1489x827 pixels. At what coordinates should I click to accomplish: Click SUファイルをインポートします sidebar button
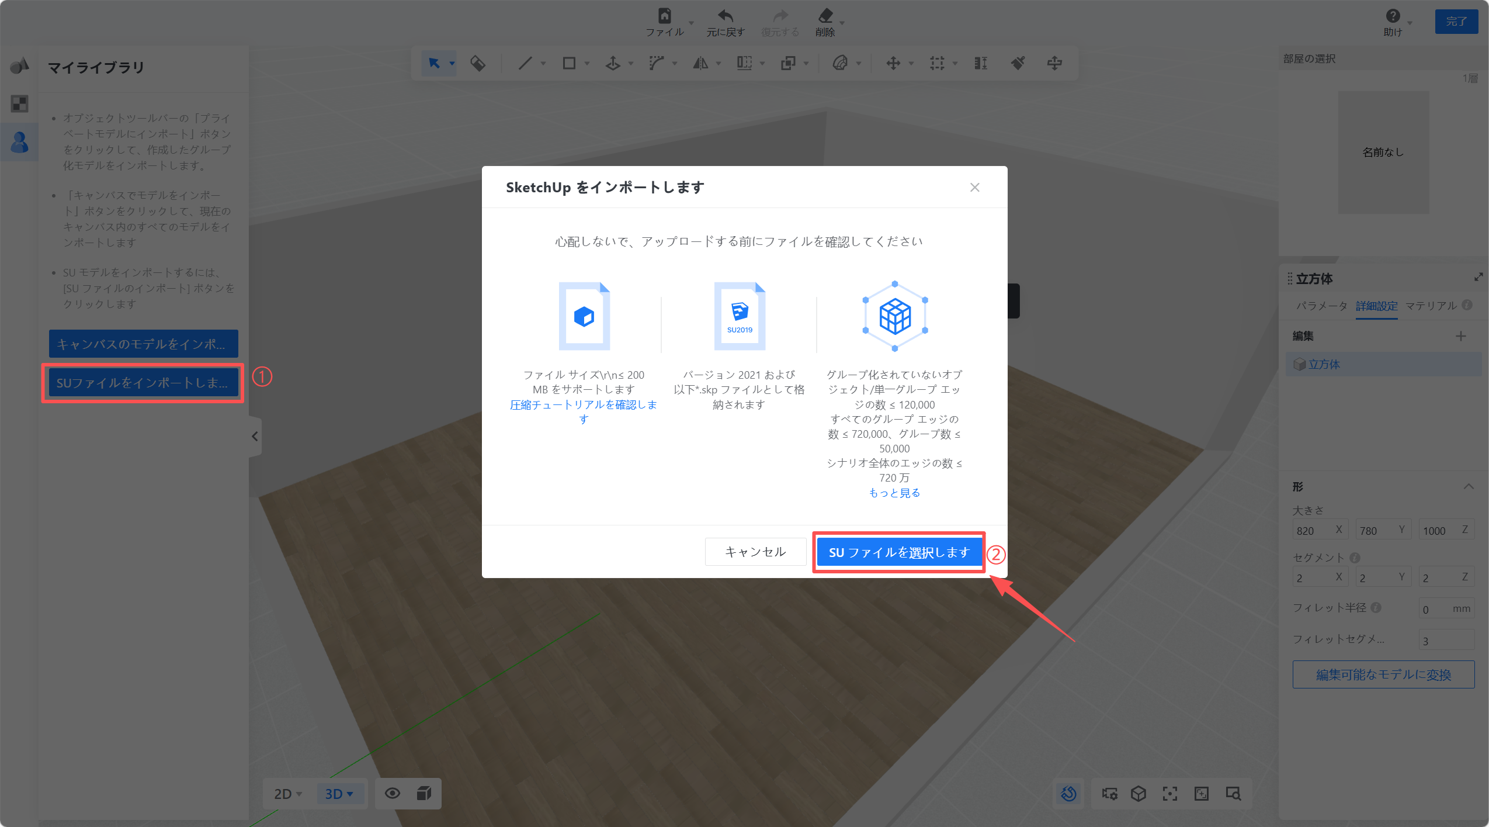pos(144,383)
